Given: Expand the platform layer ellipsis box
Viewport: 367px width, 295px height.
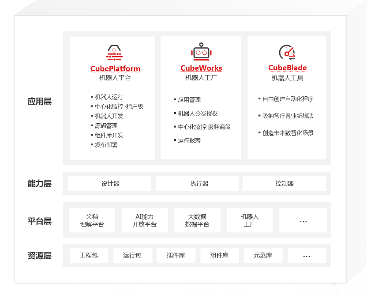Looking at the screenshot, I should point(303,220).
